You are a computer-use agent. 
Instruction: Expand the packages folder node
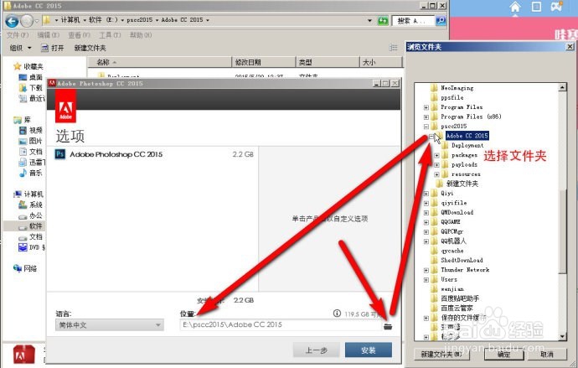pos(436,155)
